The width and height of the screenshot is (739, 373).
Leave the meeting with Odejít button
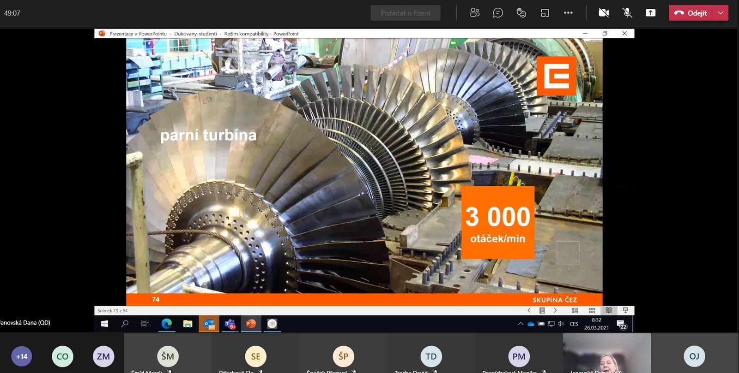(691, 13)
